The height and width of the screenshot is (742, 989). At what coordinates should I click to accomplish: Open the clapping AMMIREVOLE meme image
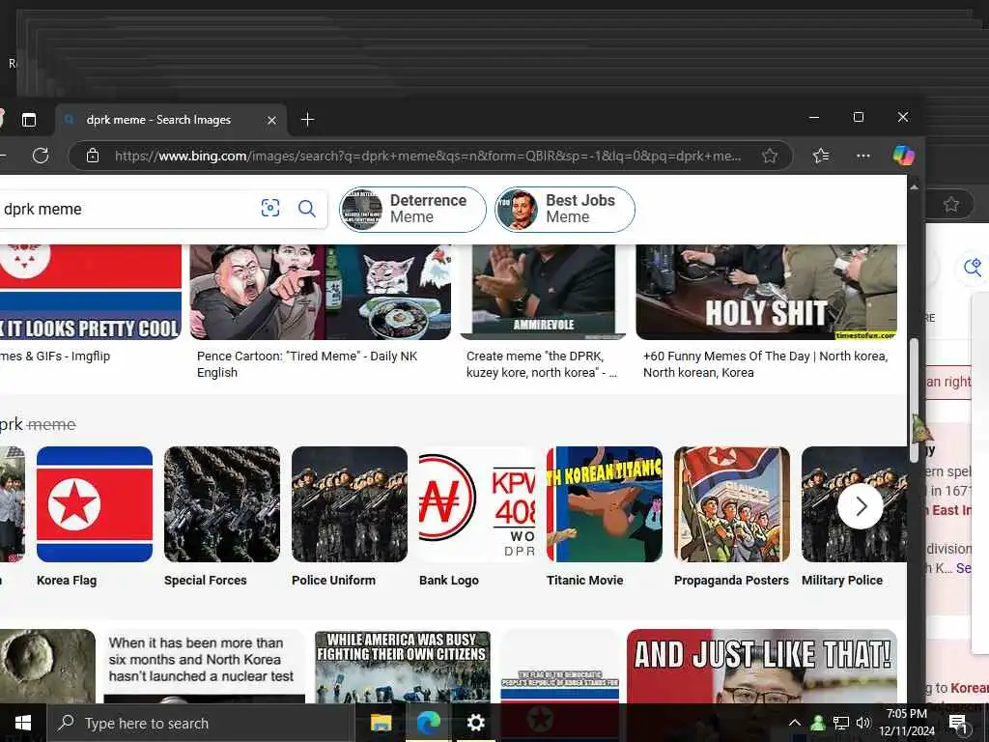click(543, 292)
